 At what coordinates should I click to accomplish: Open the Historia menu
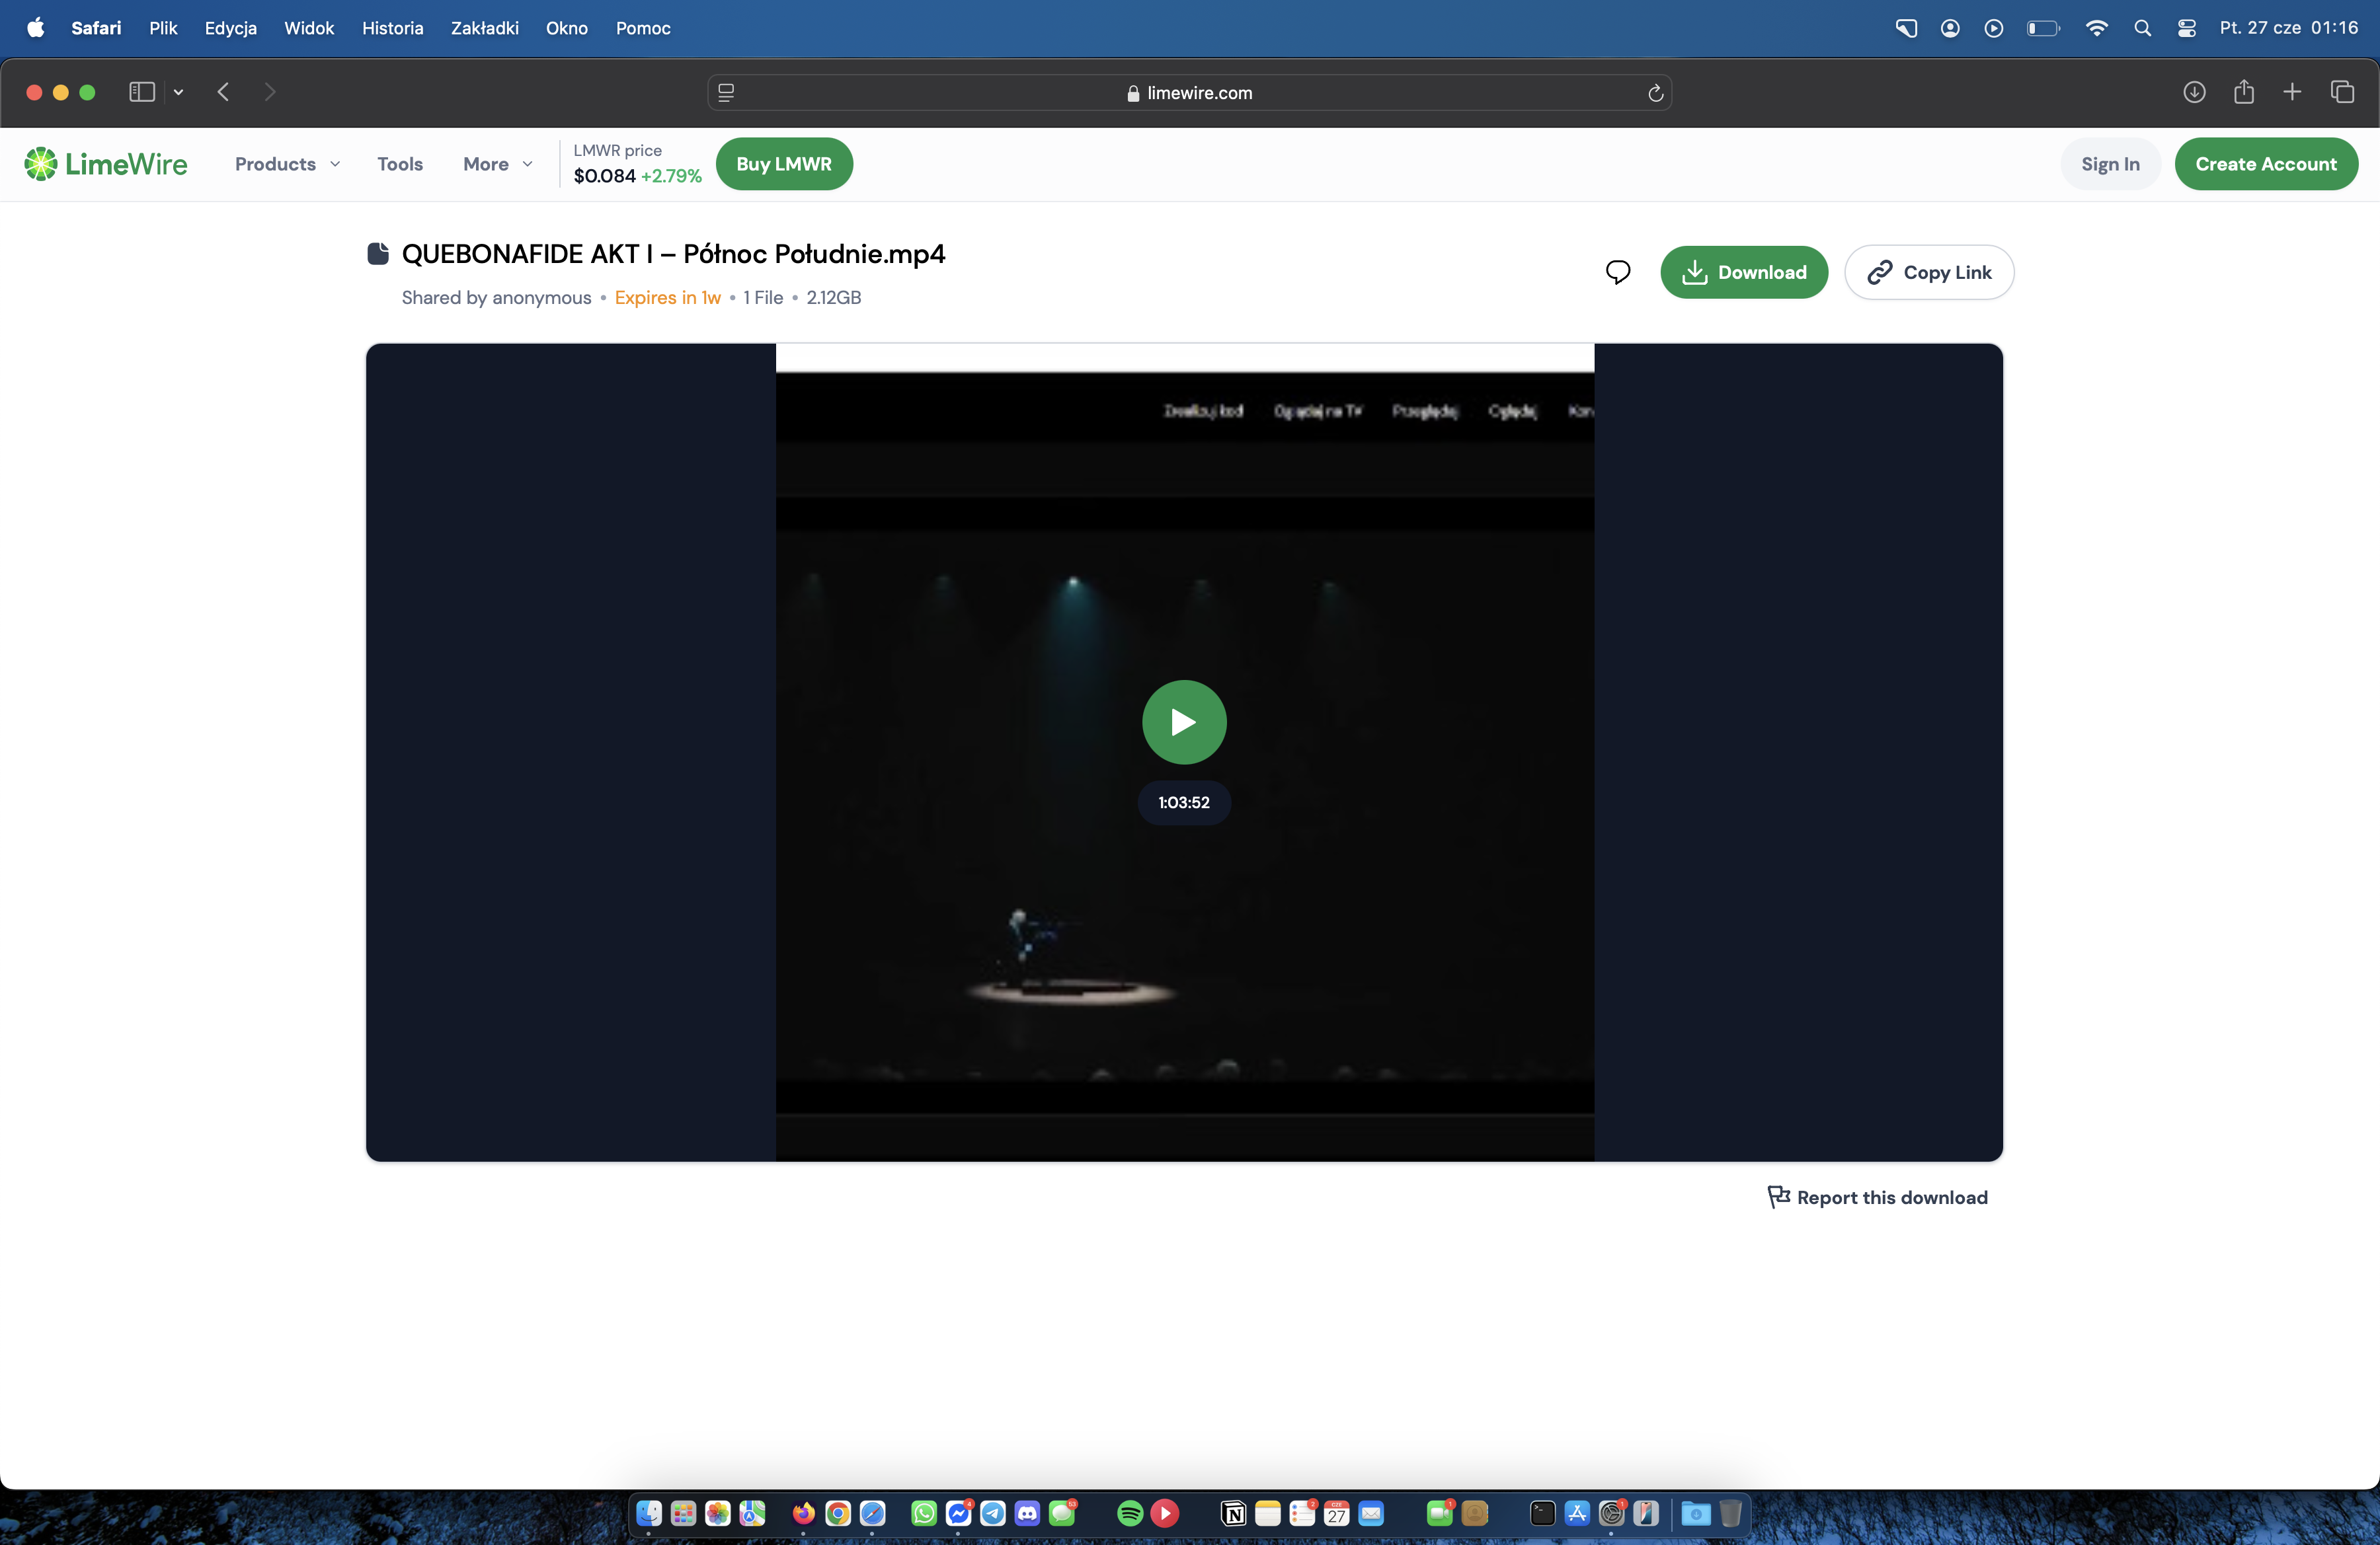pos(392,28)
